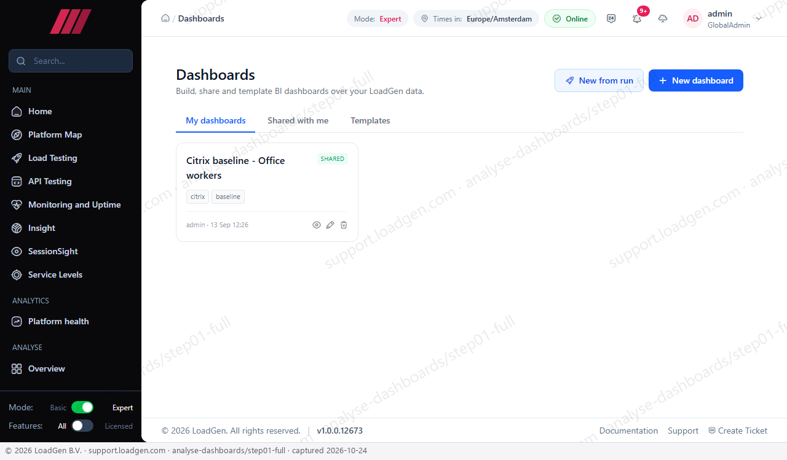Click Create Ticket in the footer
Viewport: 787px width, 460px height.
coord(738,431)
